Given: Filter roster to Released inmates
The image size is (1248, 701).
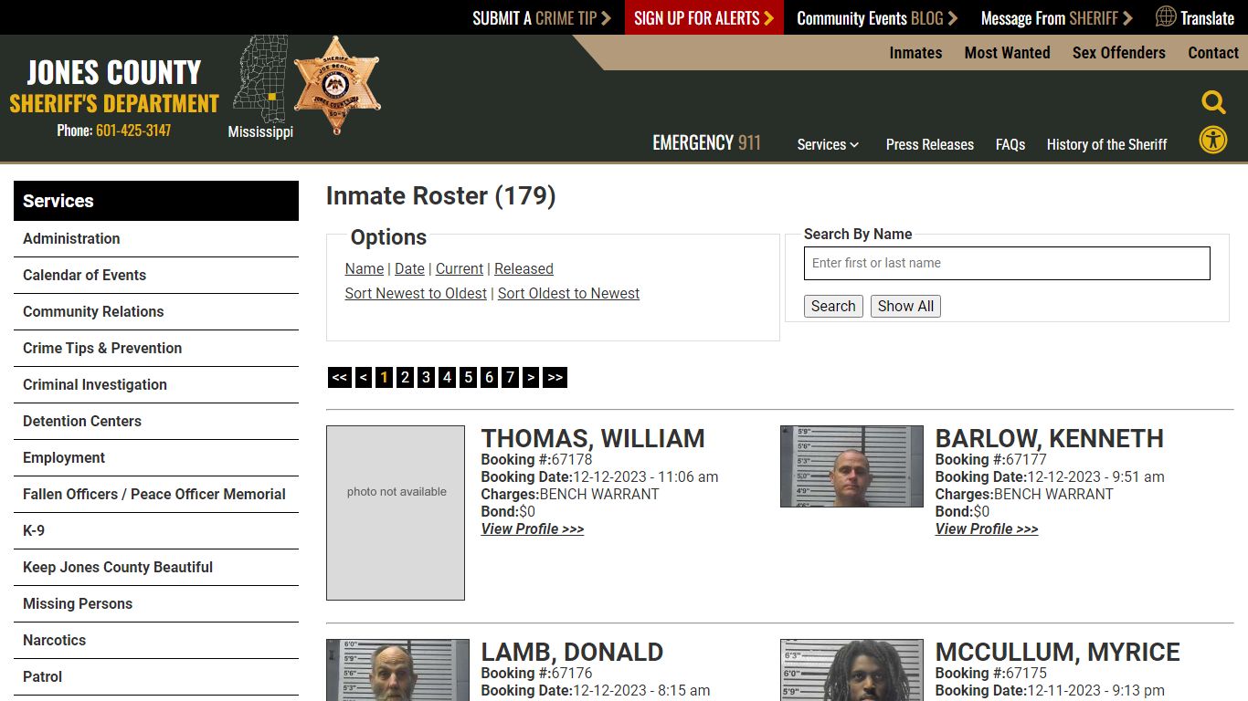Looking at the screenshot, I should 524,268.
